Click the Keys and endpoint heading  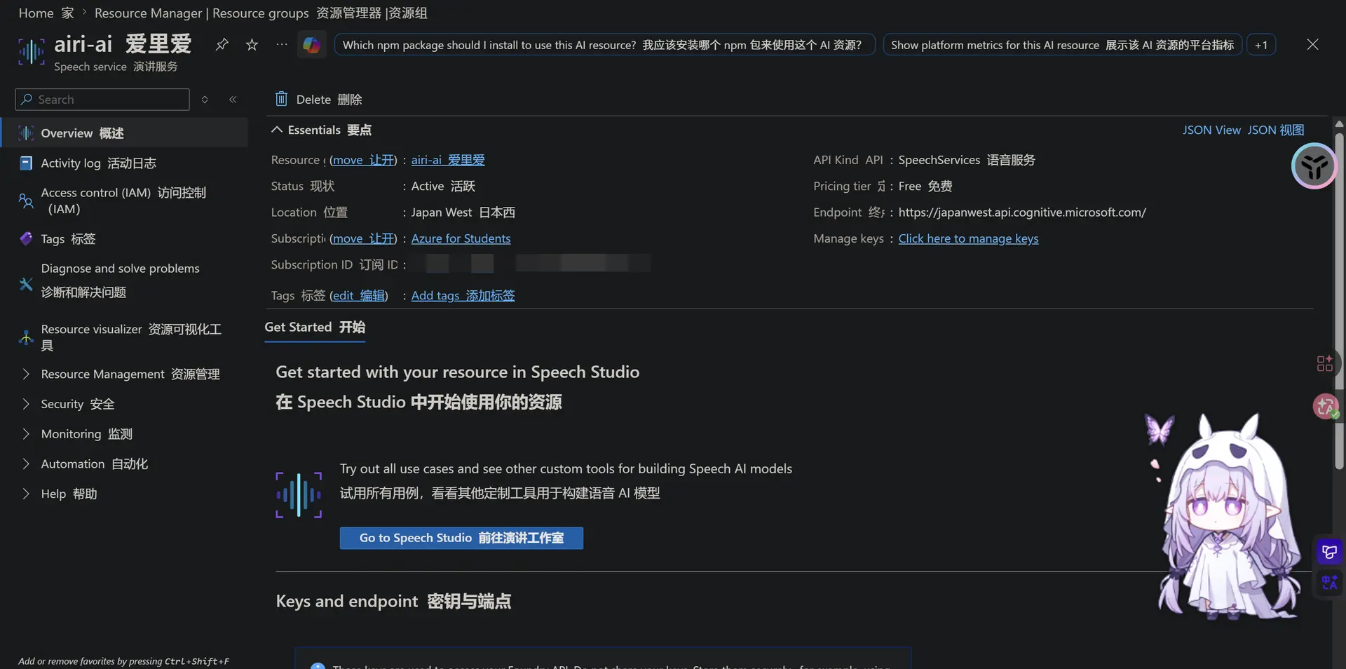(393, 602)
